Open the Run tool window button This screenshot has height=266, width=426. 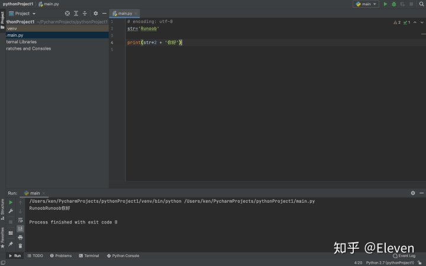15,256
